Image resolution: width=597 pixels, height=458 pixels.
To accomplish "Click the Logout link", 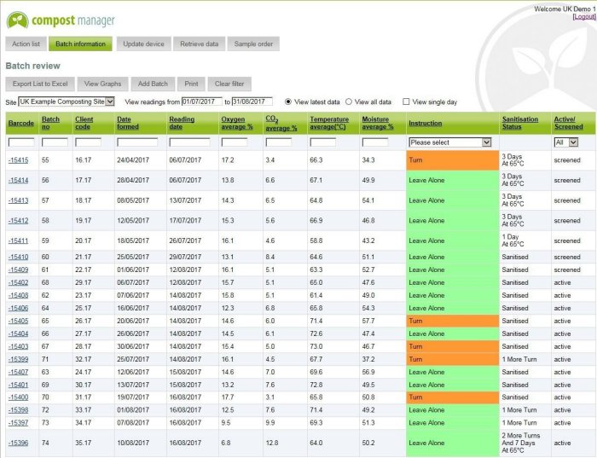I will coord(584,16).
